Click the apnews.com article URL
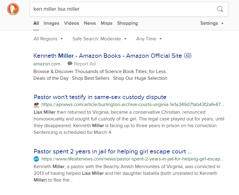The width and height of the screenshot is (239, 195). 132,105
